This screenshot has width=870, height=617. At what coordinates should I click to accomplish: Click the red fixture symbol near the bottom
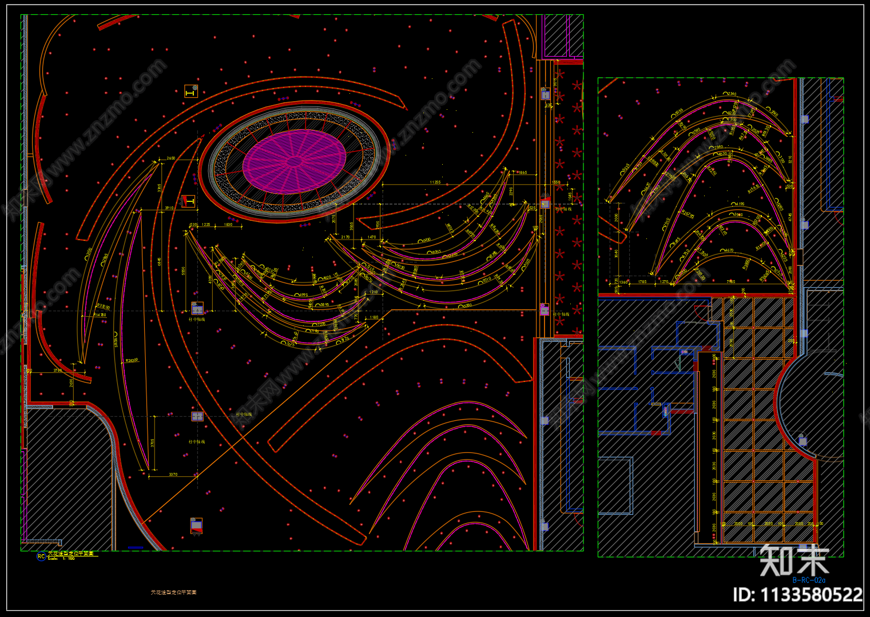196,526
